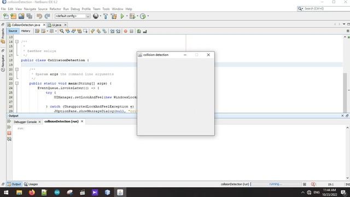The height and width of the screenshot is (197, 350).
Task: Click the New File toolbar icon
Action: (x=6, y=16)
